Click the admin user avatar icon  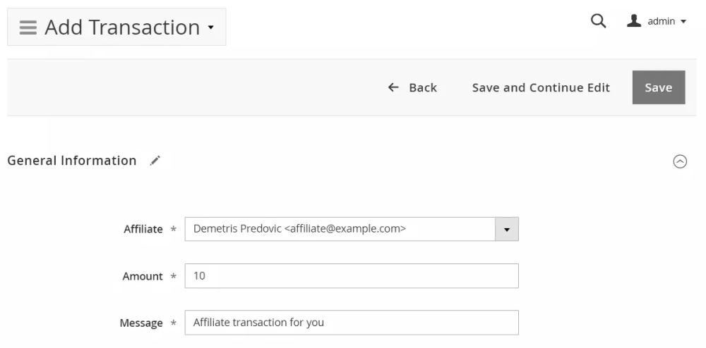click(634, 21)
